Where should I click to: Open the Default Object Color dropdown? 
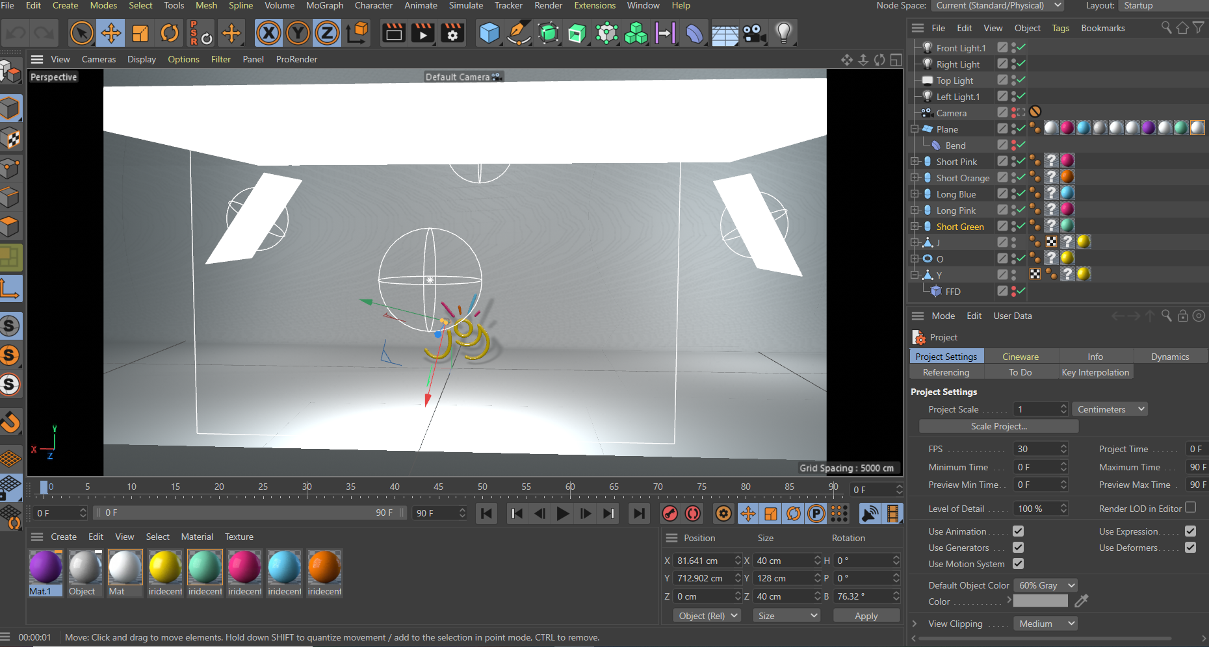1046,585
